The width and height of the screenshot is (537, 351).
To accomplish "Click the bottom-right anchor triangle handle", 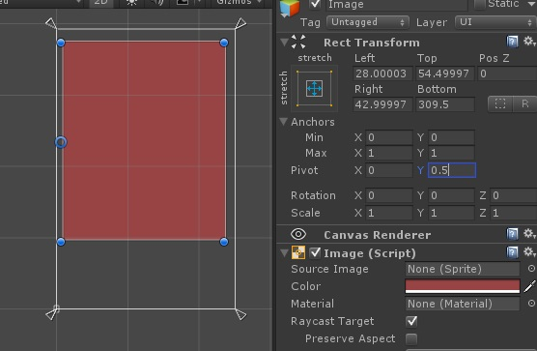I will [240, 314].
